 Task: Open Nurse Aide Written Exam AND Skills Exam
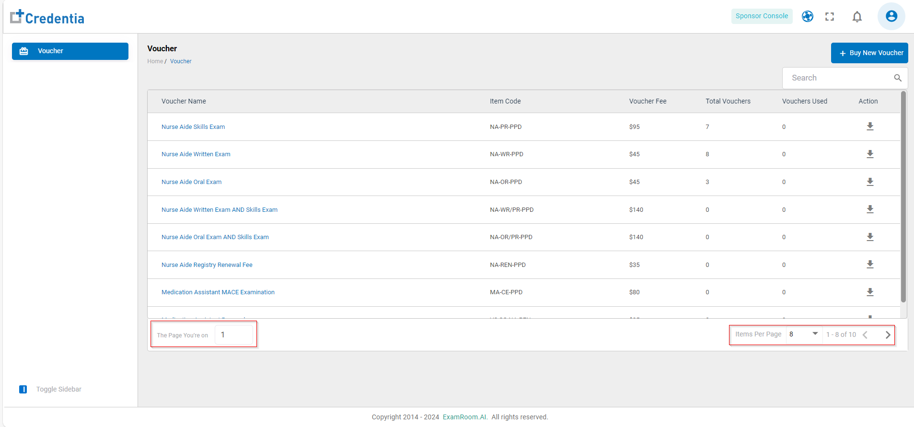[220, 210]
